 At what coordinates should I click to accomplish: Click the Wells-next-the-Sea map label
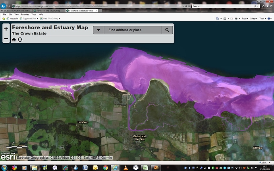(140, 138)
